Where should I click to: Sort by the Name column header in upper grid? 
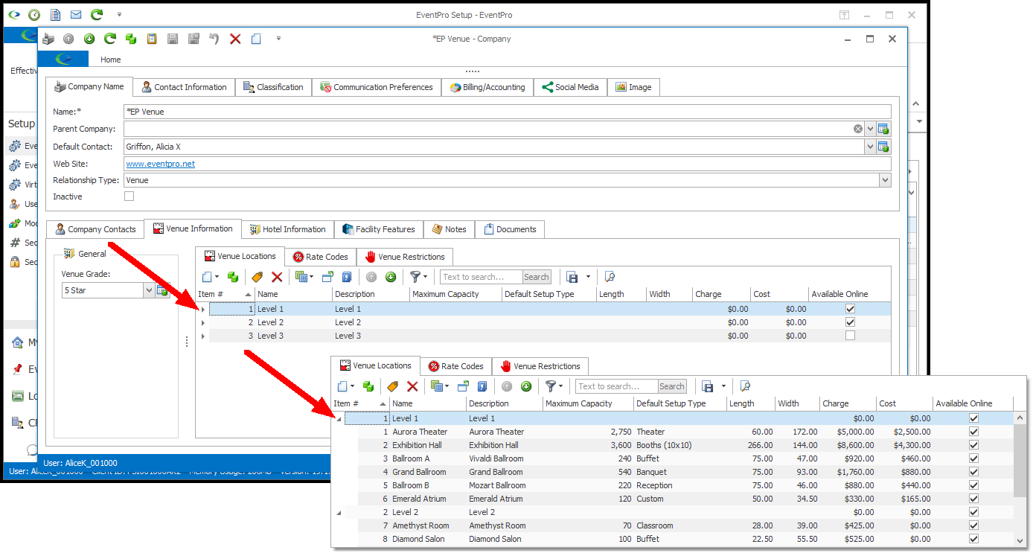coord(294,294)
